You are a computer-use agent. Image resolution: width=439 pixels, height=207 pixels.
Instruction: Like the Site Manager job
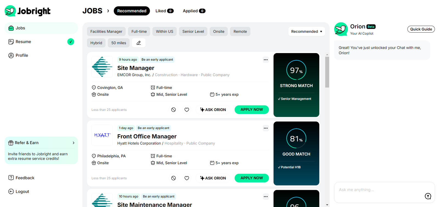(x=187, y=110)
